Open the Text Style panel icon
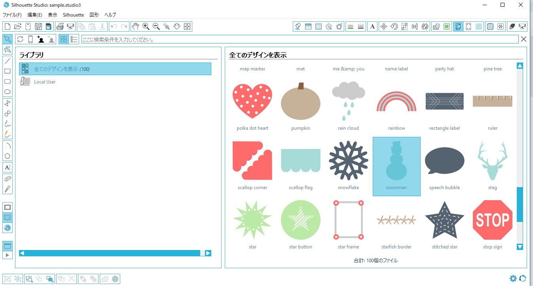This screenshot has width=533, height=286. click(x=372, y=27)
